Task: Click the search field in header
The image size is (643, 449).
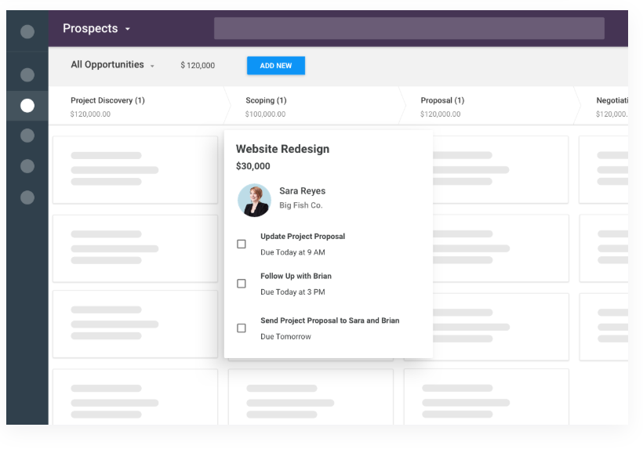Action: (x=409, y=29)
